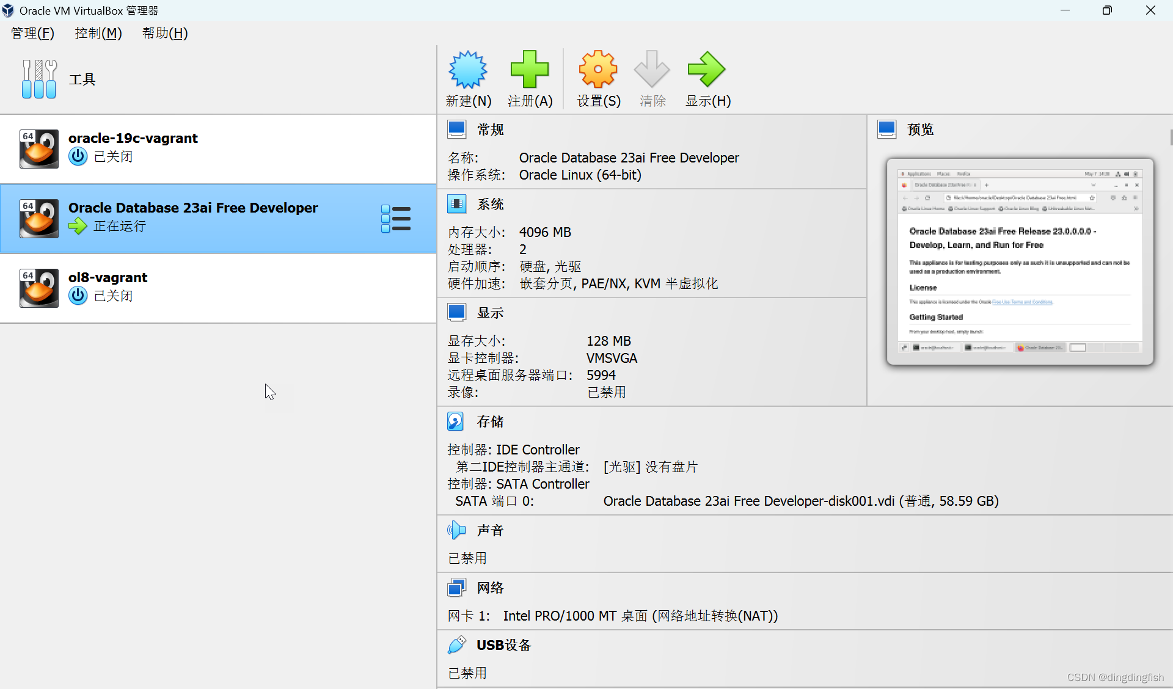Image resolution: width=1173 pixels, height=689 pixels.
Task: Click the powered-off icon under oracle-19c-vagrant
Action: click(78, 156)
